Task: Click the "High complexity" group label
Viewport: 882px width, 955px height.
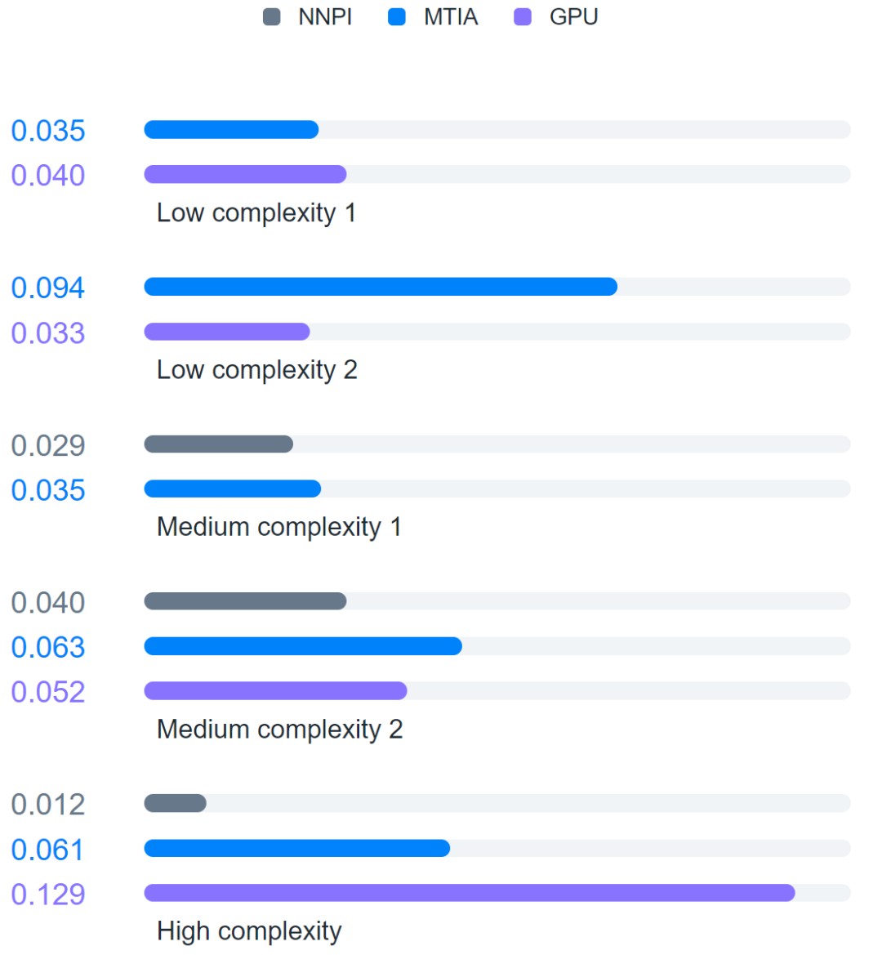Action: [249, 931]
